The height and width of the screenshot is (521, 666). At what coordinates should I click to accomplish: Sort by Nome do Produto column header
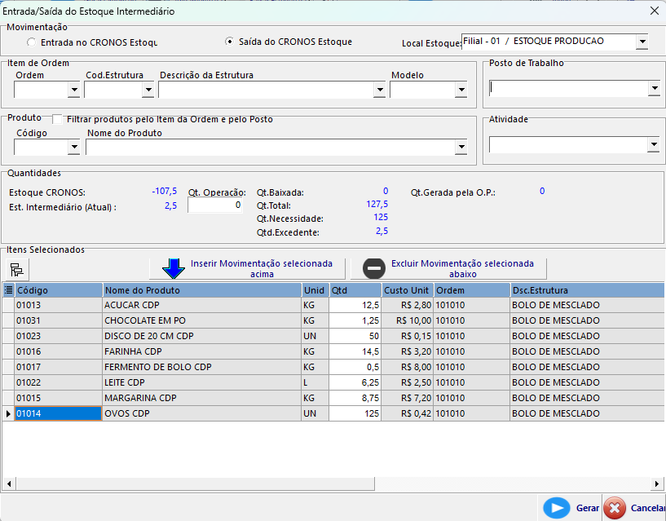pos(201,290)
